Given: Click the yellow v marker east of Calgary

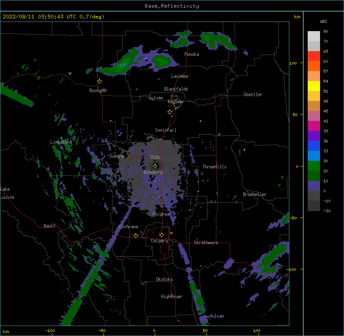Looking at the screenshot, I should (x=171, y=233).
